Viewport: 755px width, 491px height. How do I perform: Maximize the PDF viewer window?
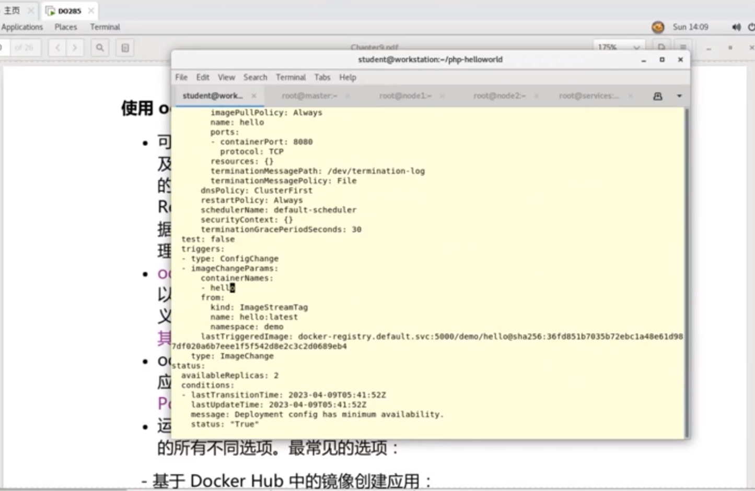730,48
